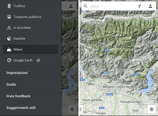Tap the Lovere label on the right map

pyautogui.click(x=149, y=70)
